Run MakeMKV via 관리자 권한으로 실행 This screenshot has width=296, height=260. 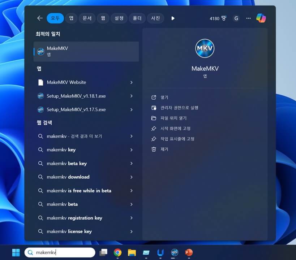[x=175, y=108]
